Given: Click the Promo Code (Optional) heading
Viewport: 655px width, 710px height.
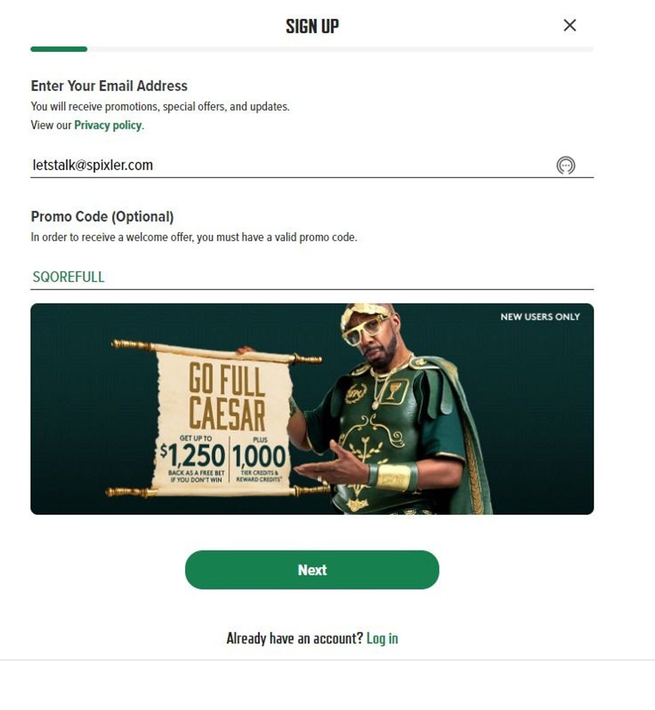Looking at the screenshot, I should 103,217.
